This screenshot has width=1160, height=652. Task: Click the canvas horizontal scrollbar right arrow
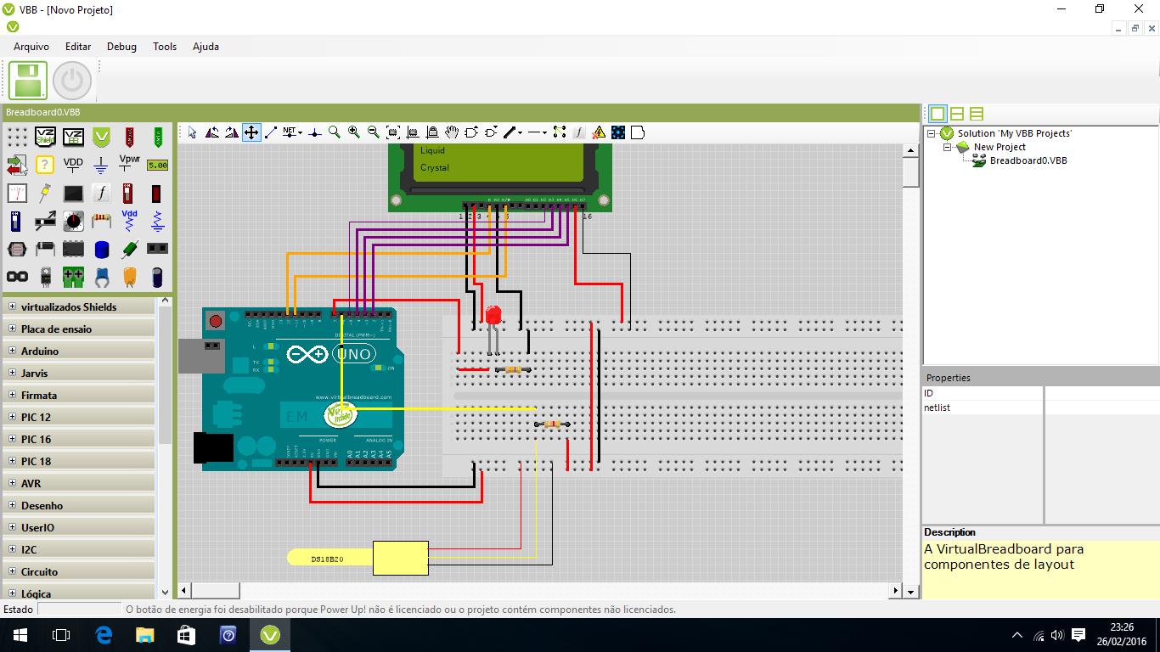click(895, 590)
